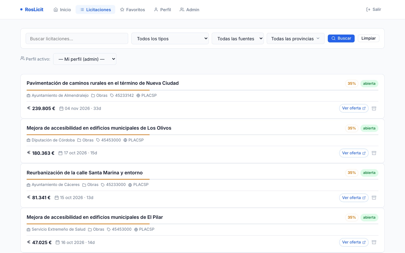Focus the Buscar licitaciones search field
The width and height of the screenshot is (405, 253).
point(77,38)
